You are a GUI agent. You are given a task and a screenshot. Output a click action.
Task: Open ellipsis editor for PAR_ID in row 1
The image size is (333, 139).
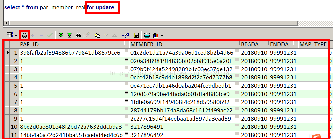127,51
